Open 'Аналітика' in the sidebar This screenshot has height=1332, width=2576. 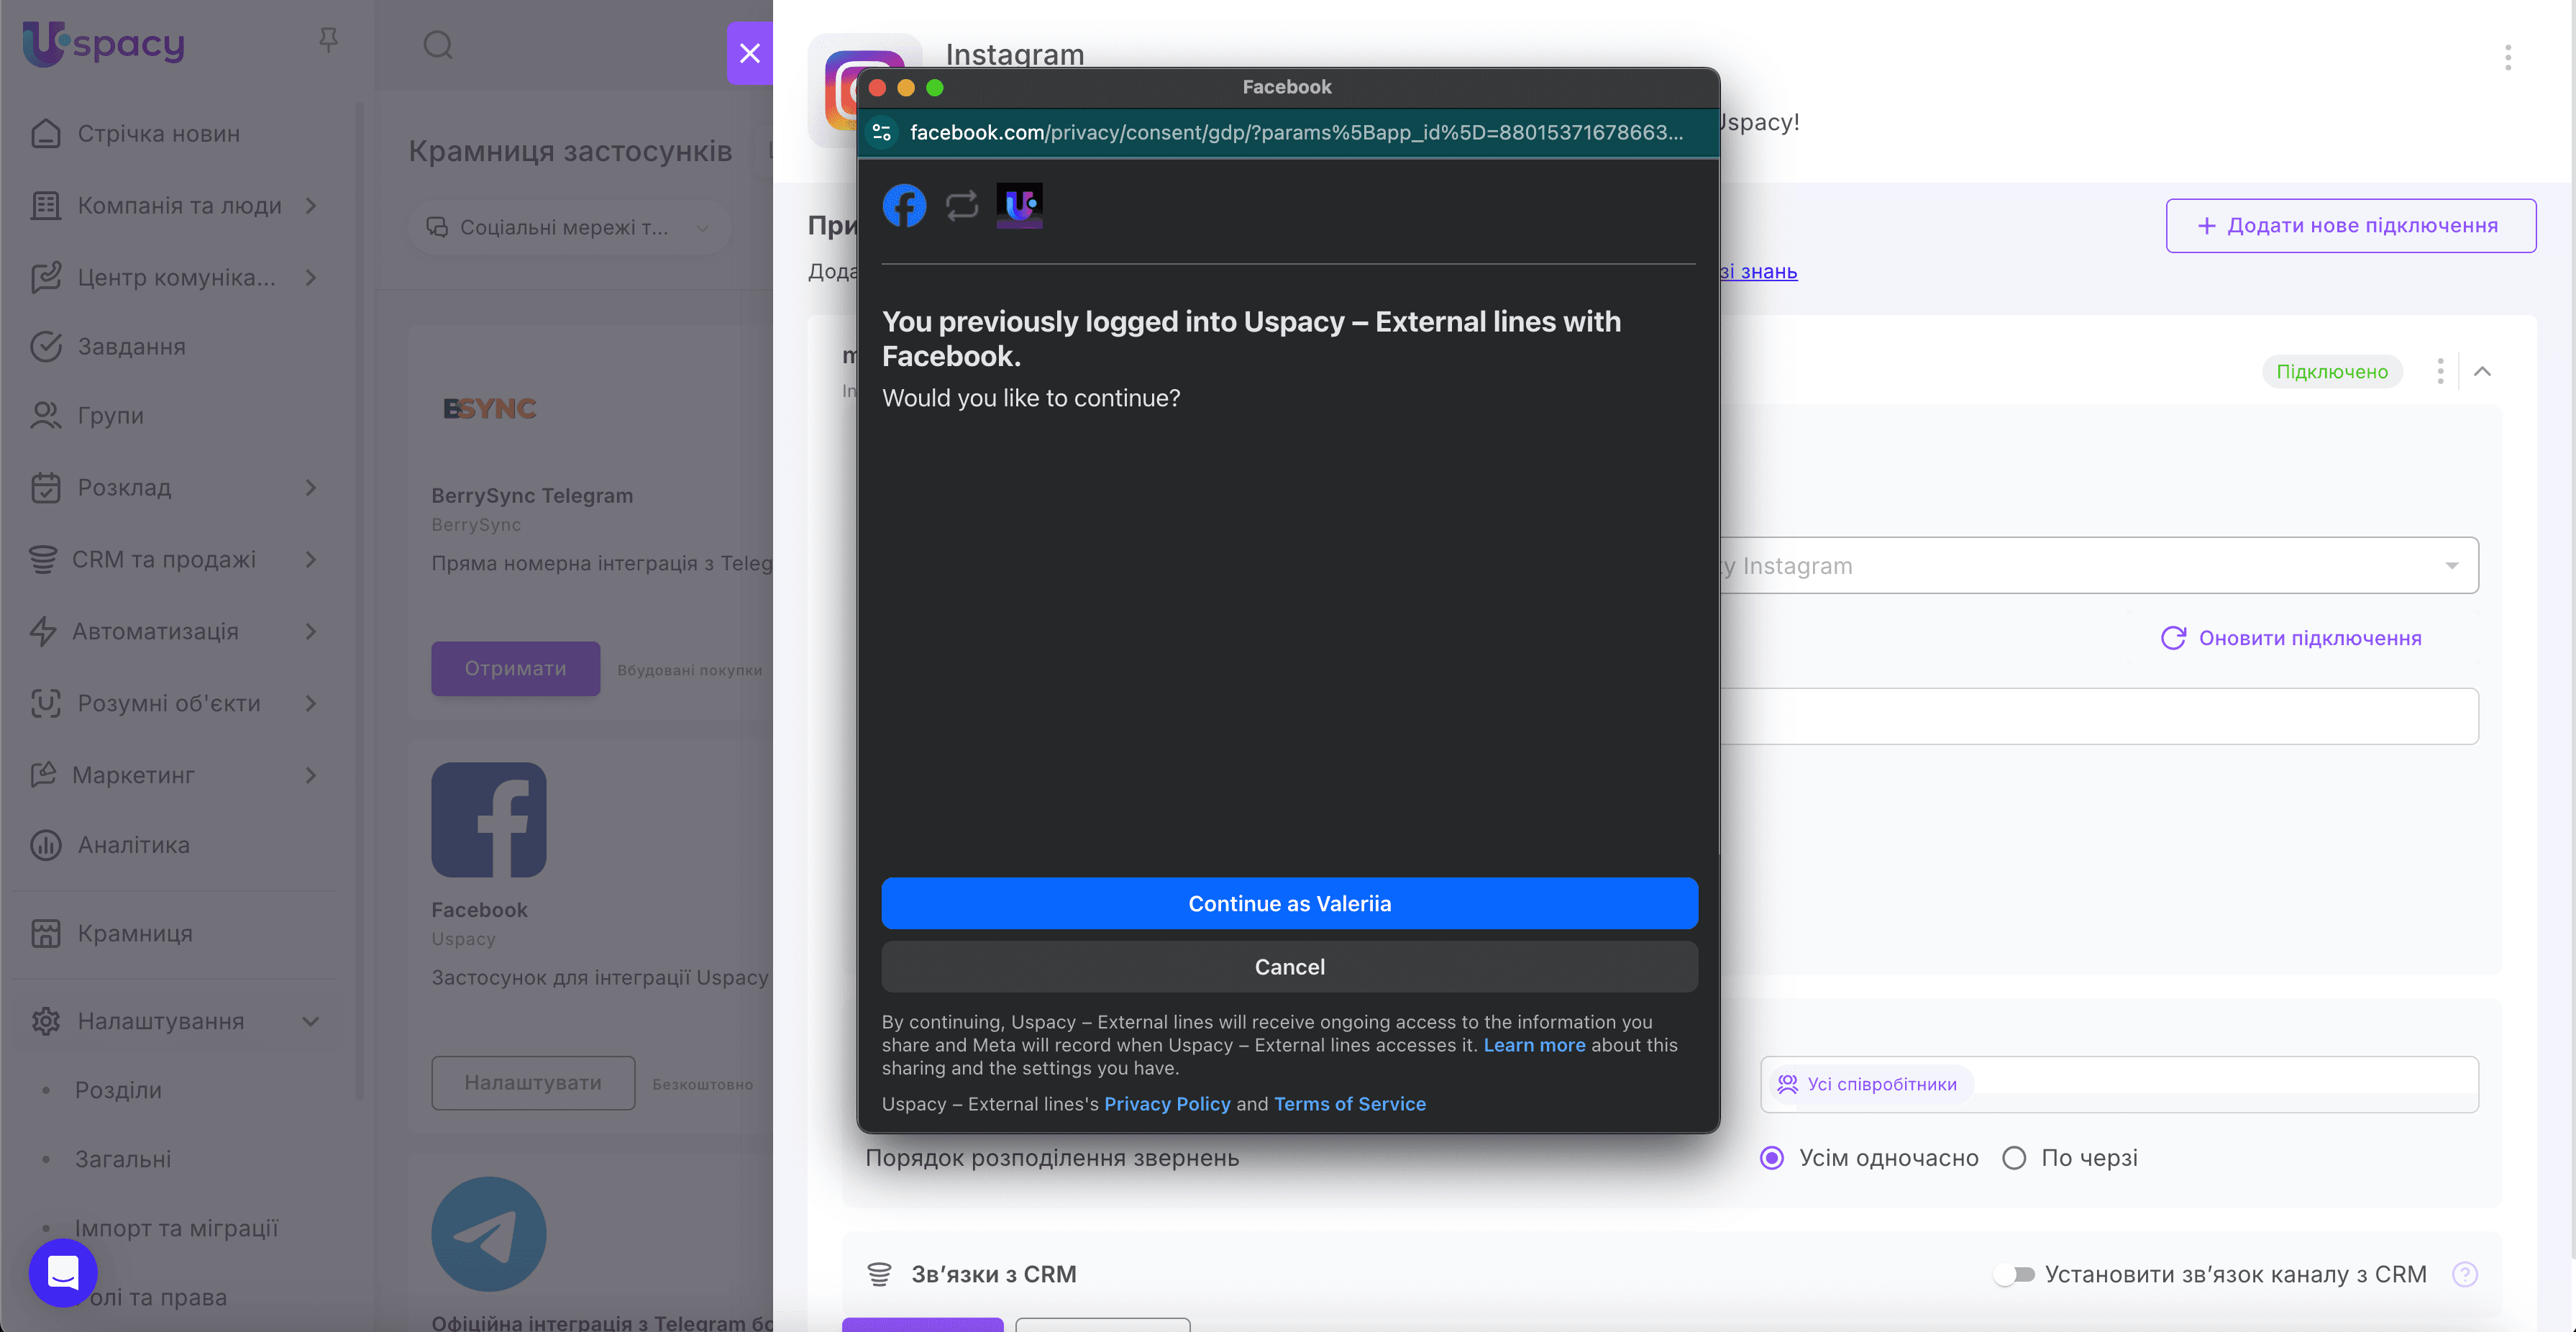click(133, 845)
